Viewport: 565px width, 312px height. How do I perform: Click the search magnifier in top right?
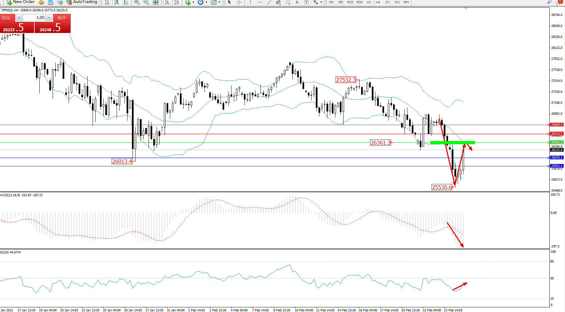(549, 2)
